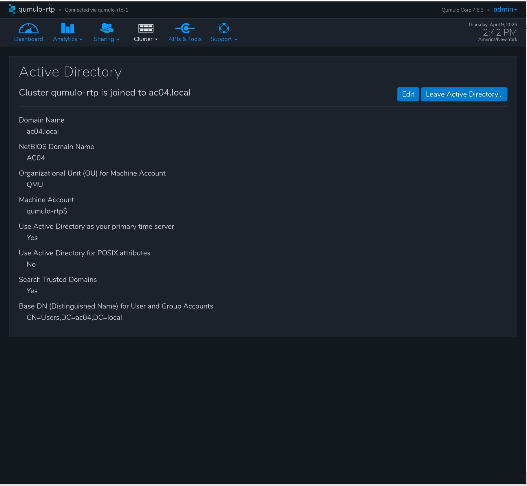Image resolution: width=527 pixels, height=486 pixels.
Task: Click the Thursday, April 9, 2026 date
Action: pyautogui.click(x=492, y=25)
